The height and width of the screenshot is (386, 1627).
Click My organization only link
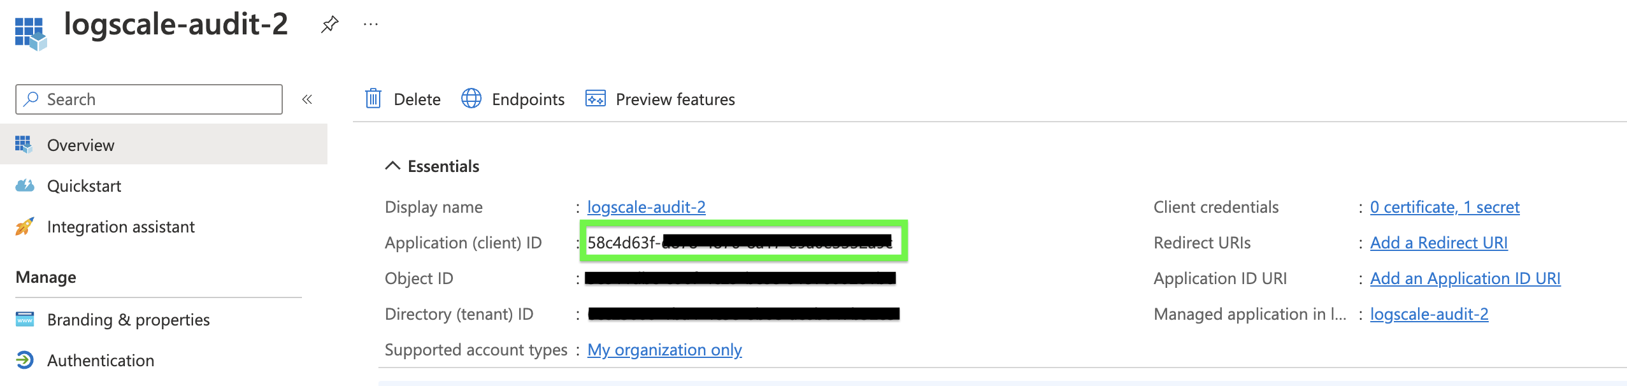pyautogui.click(x=664, y=350)
